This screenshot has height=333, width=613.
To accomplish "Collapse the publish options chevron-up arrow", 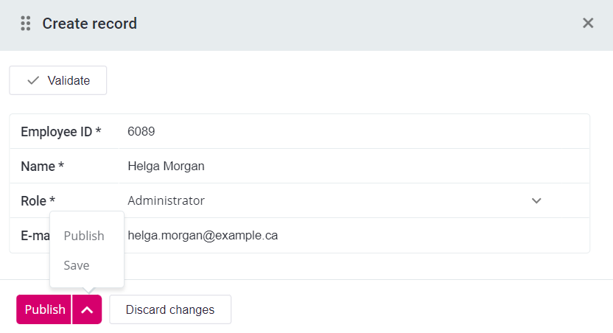I will click(87, 309).
